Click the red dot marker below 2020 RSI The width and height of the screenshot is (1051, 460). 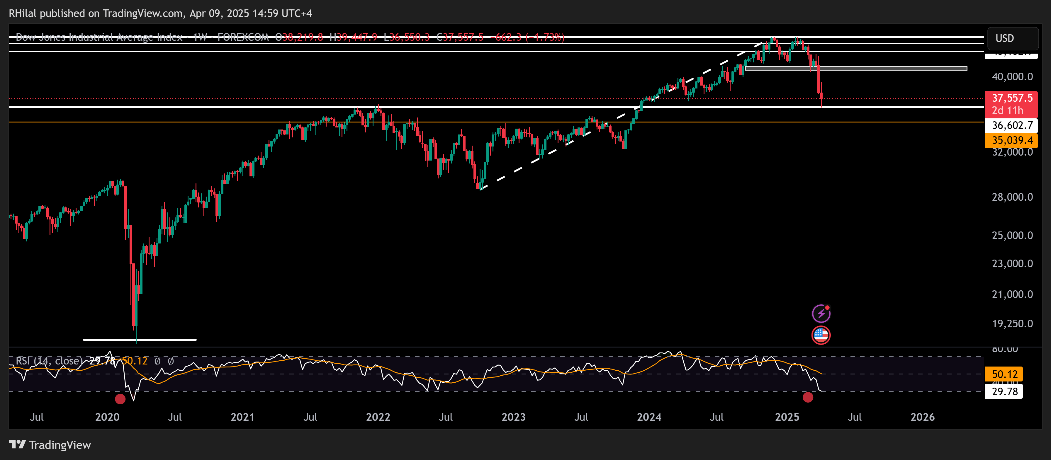[120, 399]
